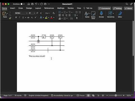The height and width of the screenshot is (101, 135).
Task: Toggle italic formatting
Action: click(x=19, y=17)
